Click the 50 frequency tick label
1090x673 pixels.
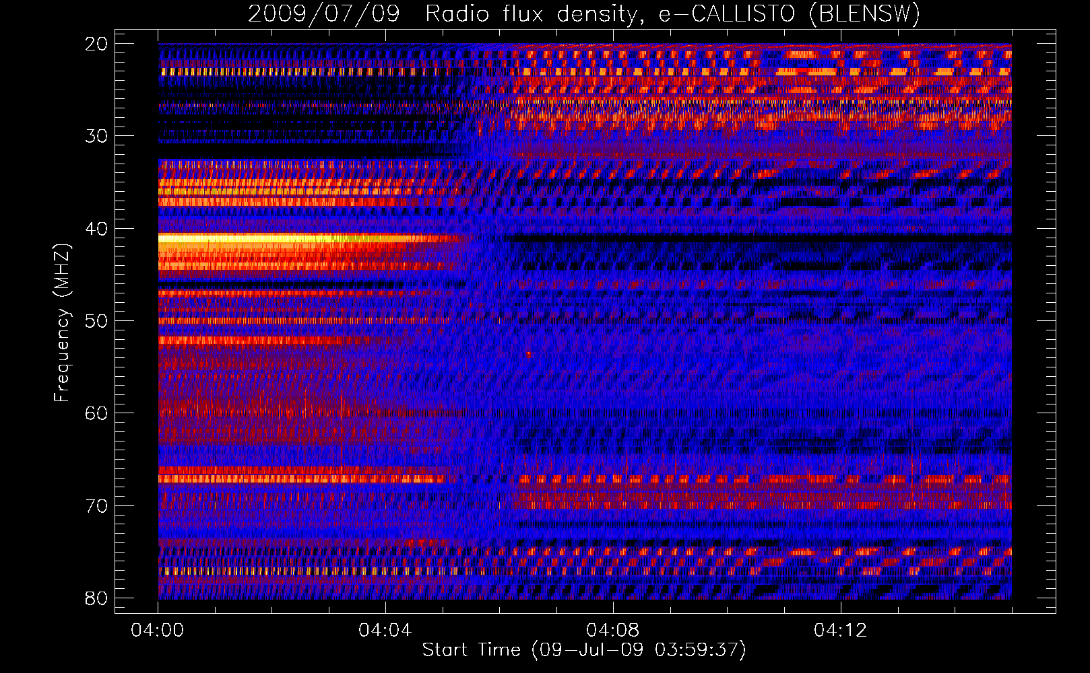click(97, 321)
